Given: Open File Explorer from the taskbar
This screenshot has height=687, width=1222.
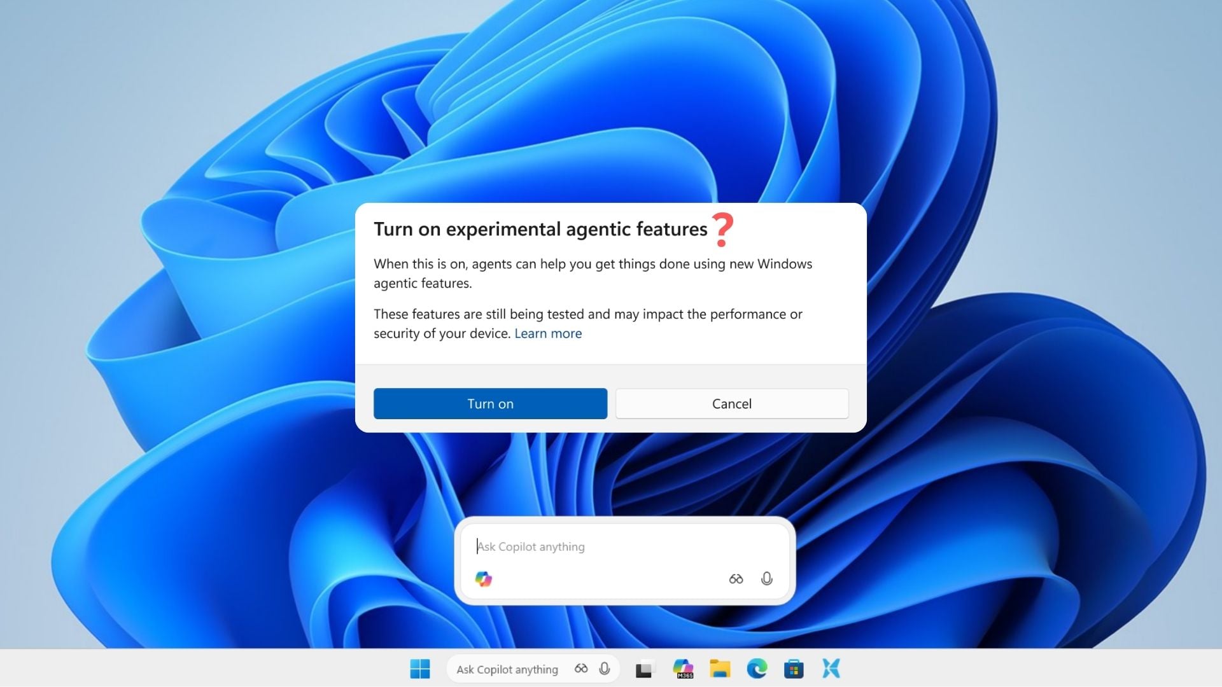Looking at the screenshot, I should pos(720,669).
